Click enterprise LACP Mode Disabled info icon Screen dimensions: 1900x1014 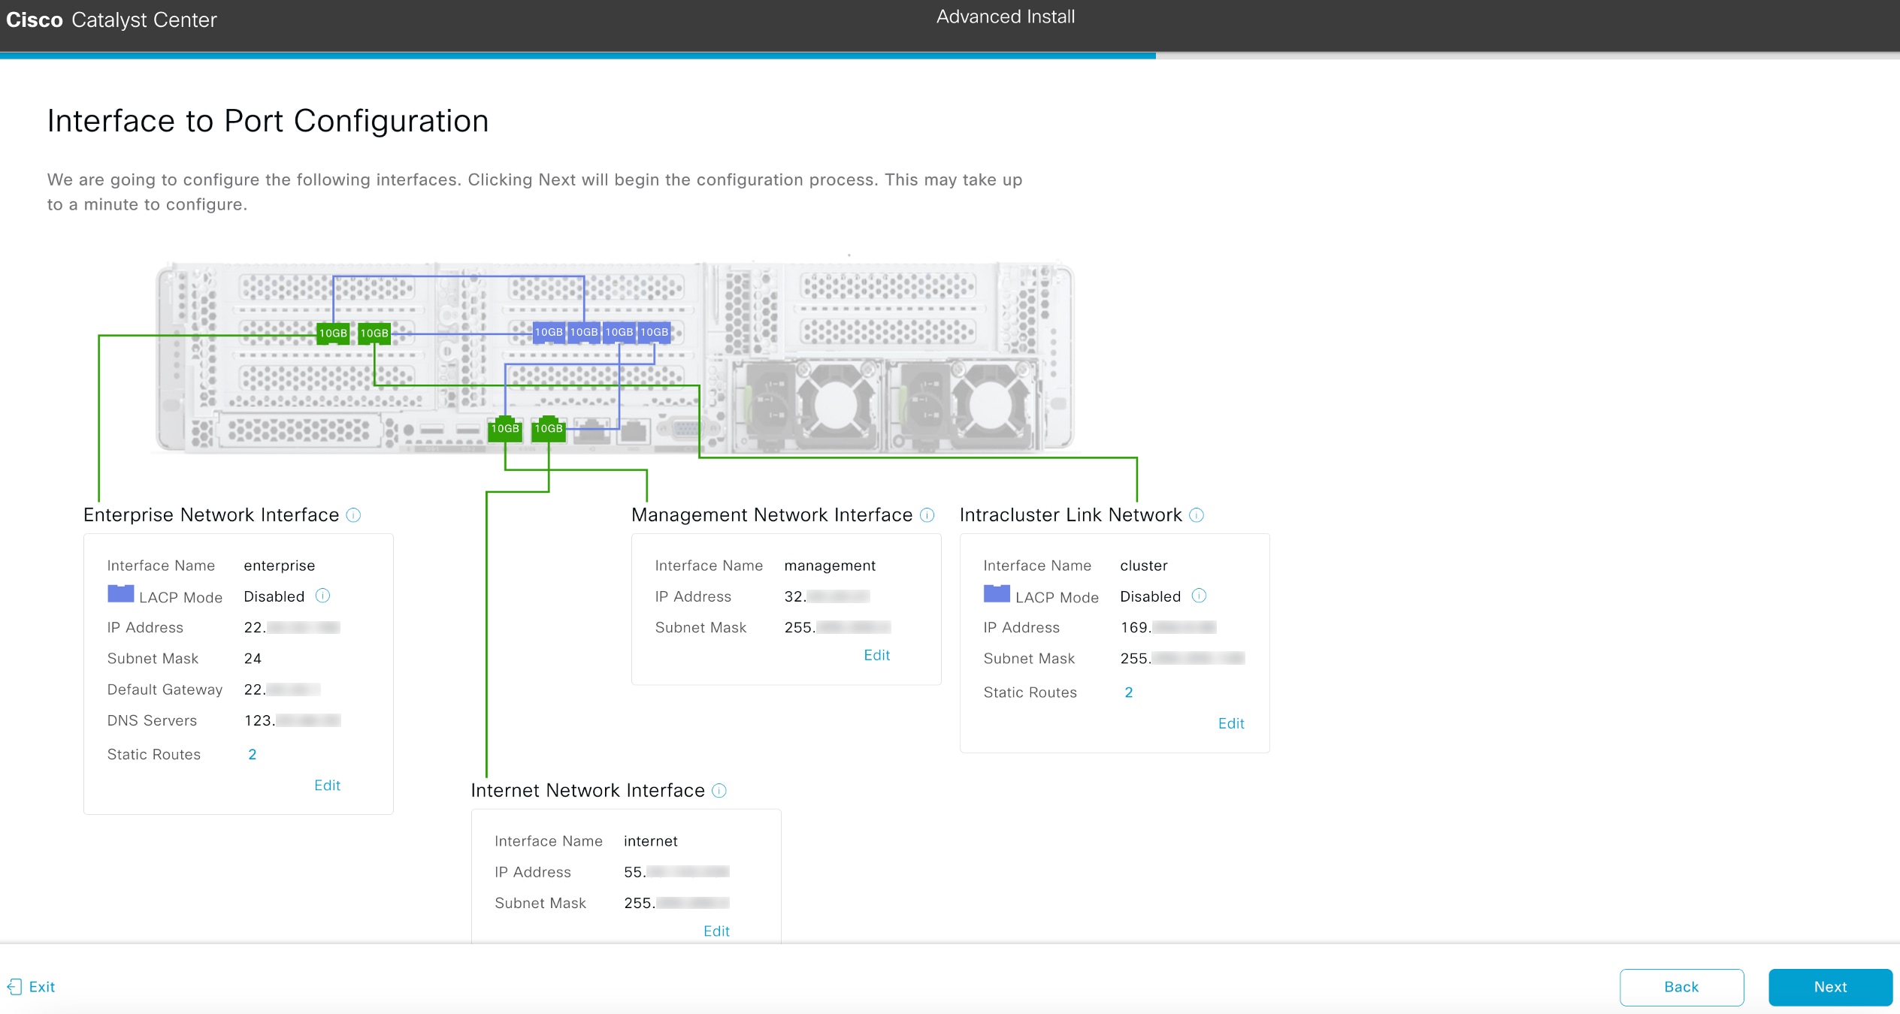click(322, 596)
